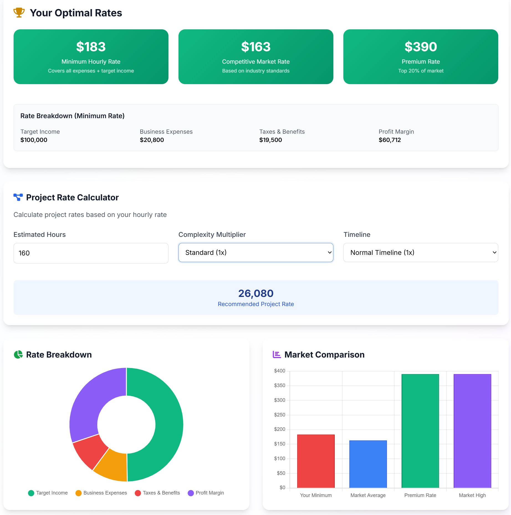Viewport: 511px width, 515px height.
Task: Click the Recommended Project Rate value 26,080
Action: coord(256,293)
